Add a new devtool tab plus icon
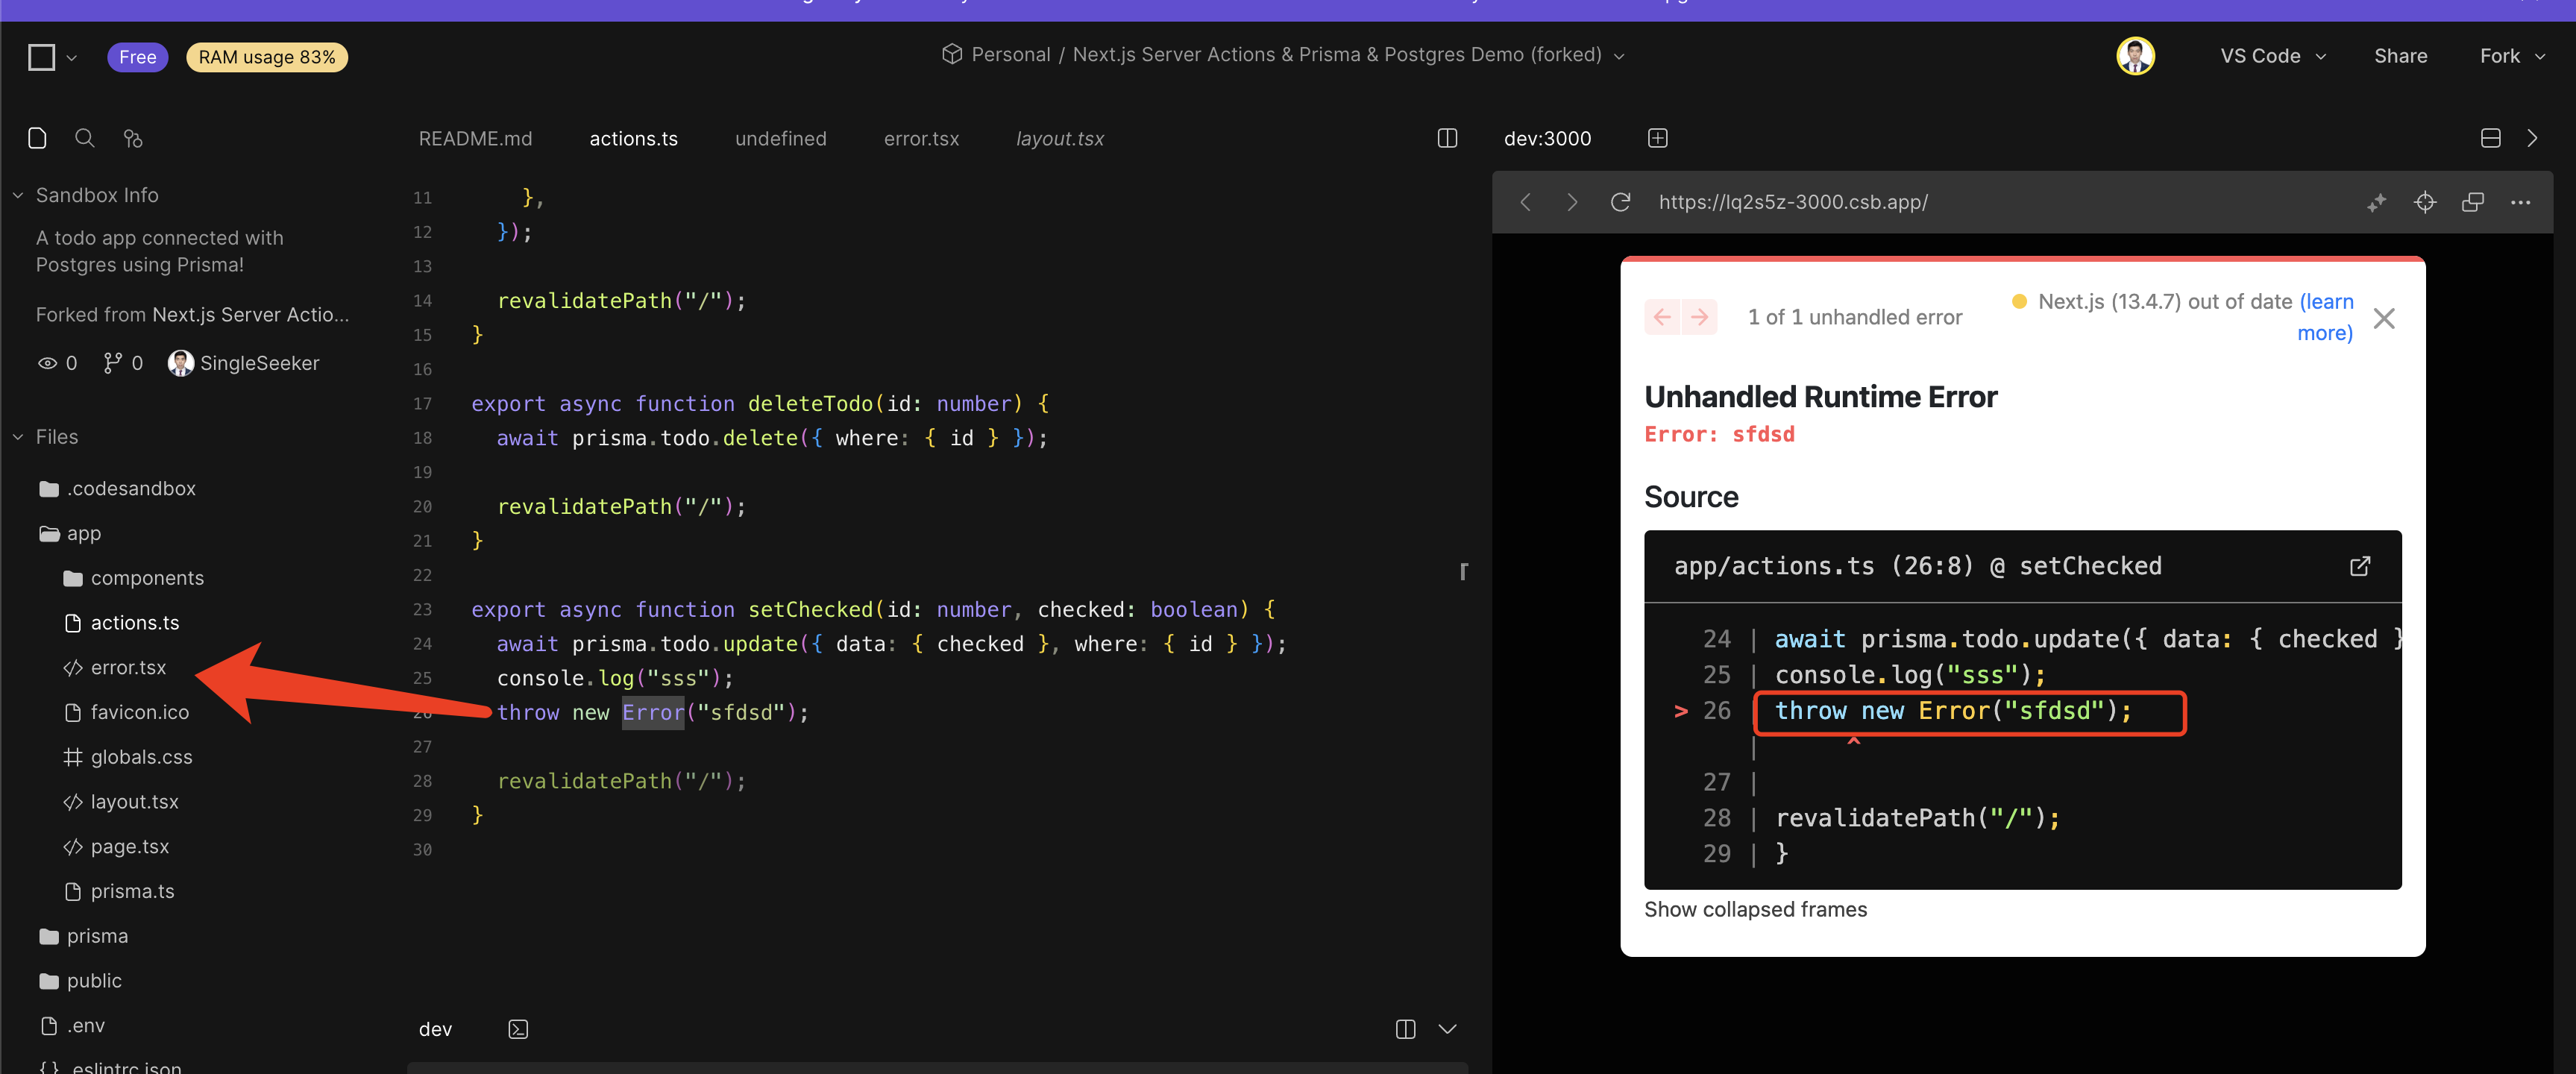Image resolution: width=2576 pixels, height=1074 pixels. tap(1657, 138)
